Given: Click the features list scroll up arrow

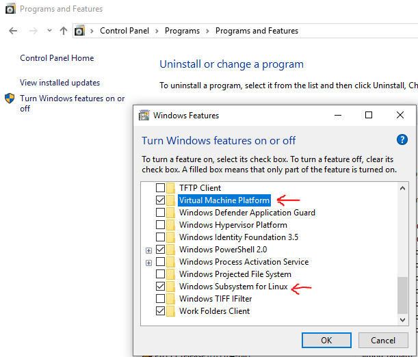Looking at the screenshot, I should click(x=402, y=188).
